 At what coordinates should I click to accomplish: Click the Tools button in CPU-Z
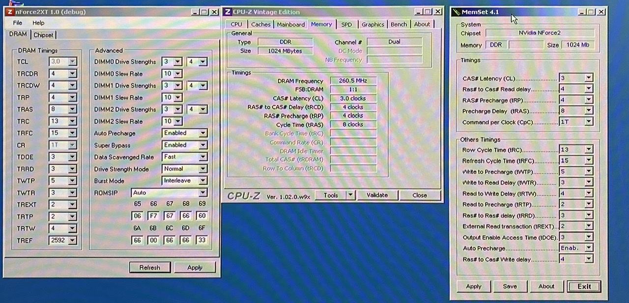[x=331, y=195]
